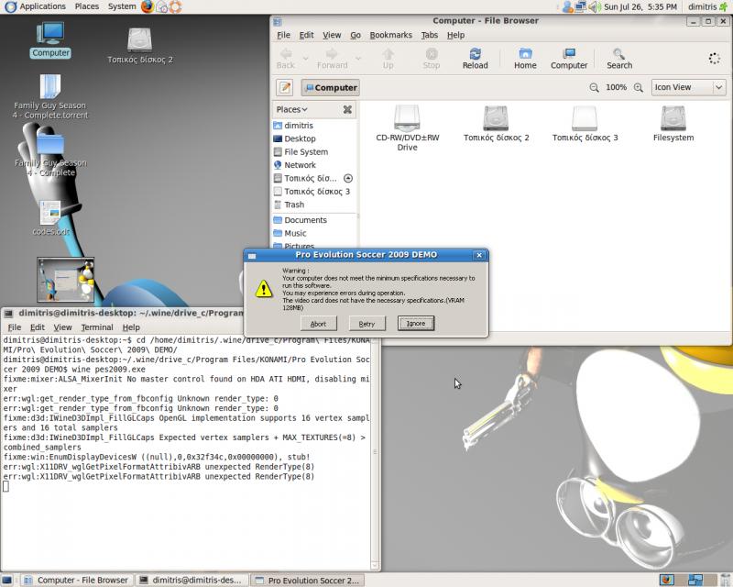This screenshot has width=733, height=587.
Task: Click the desktop screenshot thumbnail image
Action: click(65, 280)
